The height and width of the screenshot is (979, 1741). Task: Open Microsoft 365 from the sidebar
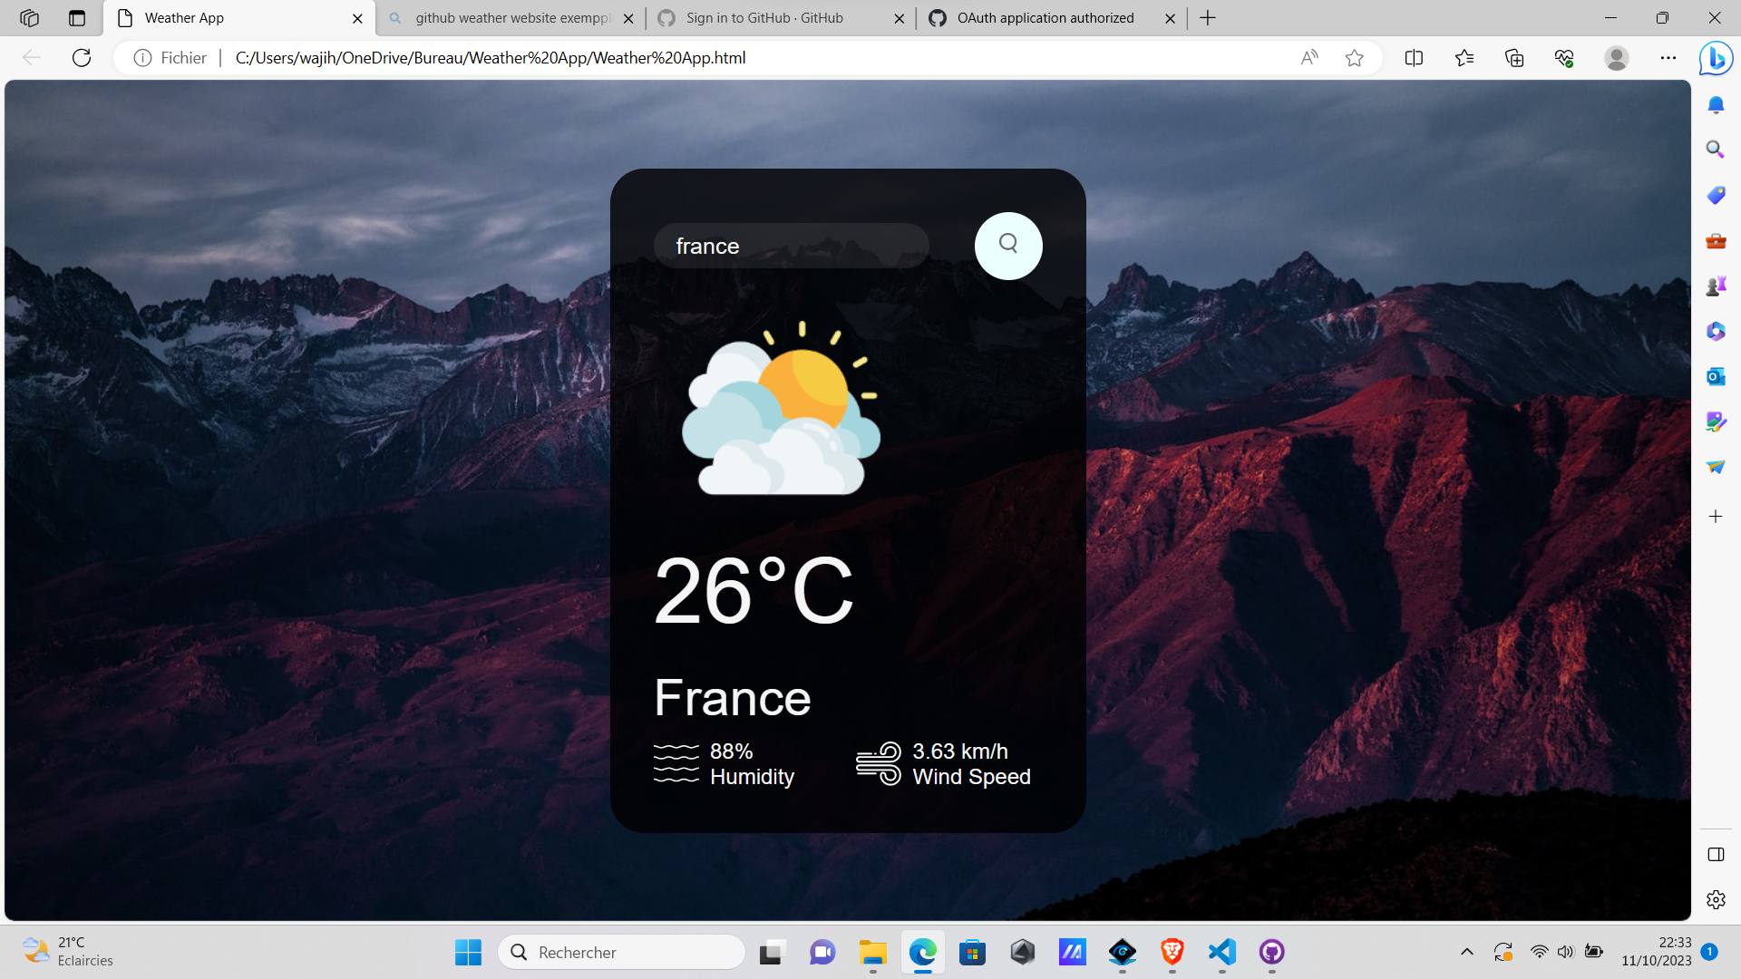coord(1716,331)
